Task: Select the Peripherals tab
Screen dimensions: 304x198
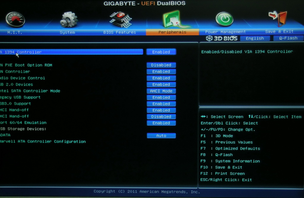Action: coord(172,32)
